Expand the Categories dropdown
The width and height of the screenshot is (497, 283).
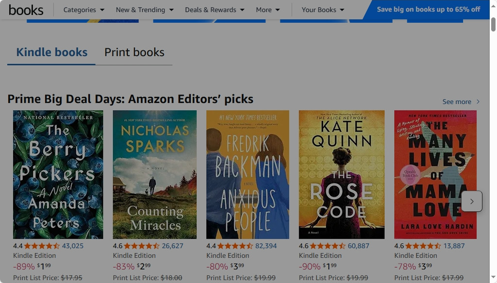(x=83, y=10)
